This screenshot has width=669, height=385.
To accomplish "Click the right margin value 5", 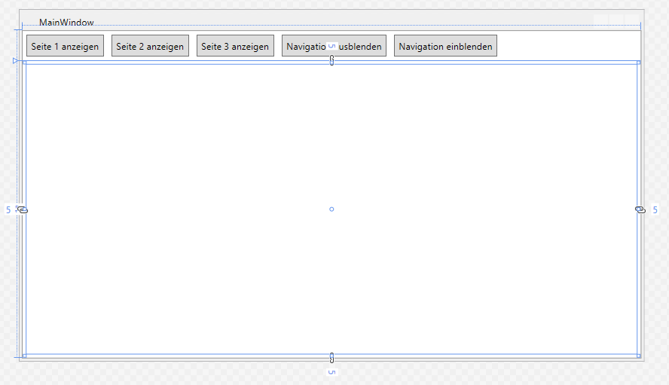I will click(655, 210).
